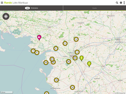Switch to the Itinéraires tab
This screenshot has height=94, width=126.
pos(31,8)
